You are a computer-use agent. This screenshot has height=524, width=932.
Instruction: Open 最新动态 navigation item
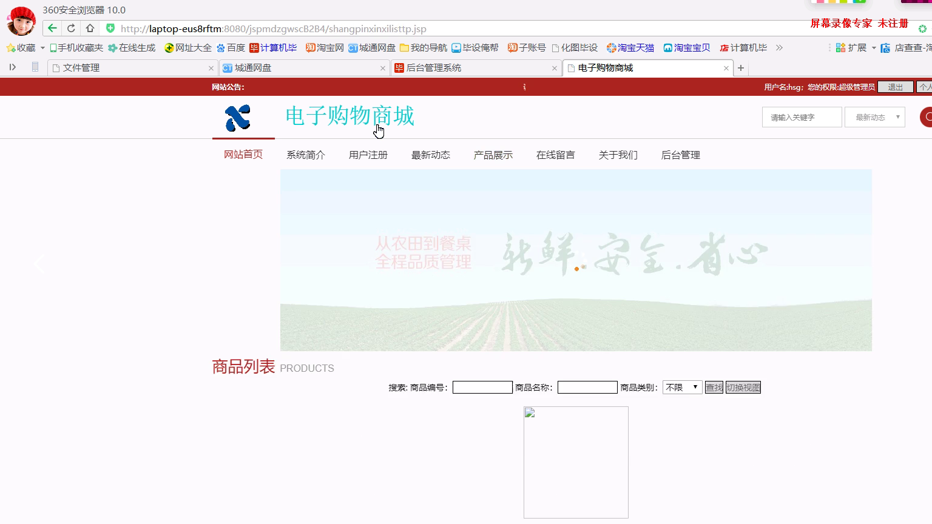coord(431,155)
